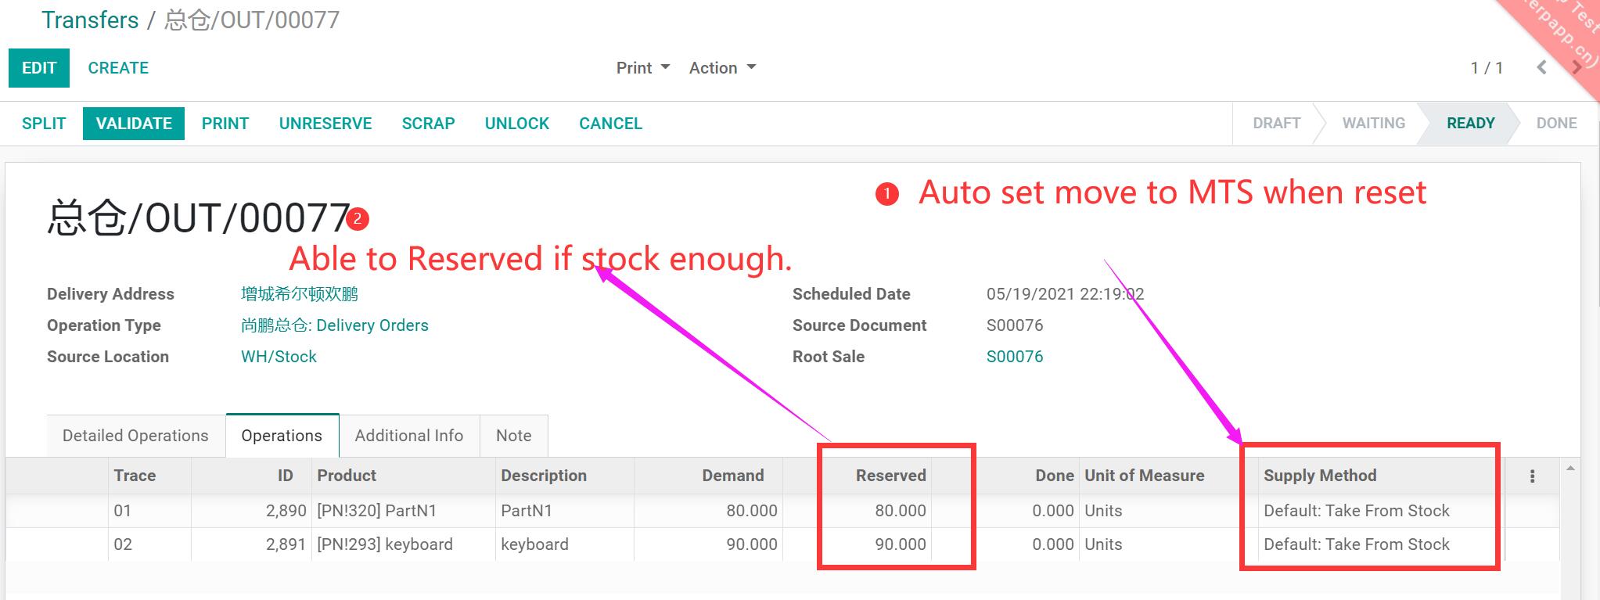Screen dimensions: 1600x600
Task: Click the EDIT button
Action: point(39,68)
